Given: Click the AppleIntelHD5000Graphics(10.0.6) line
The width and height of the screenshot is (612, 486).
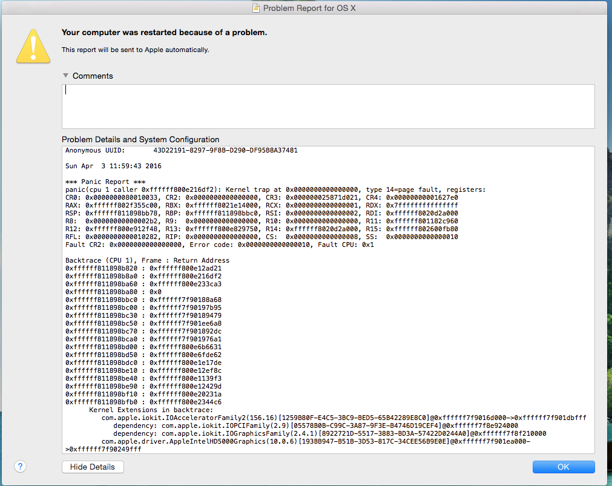Looking at the screenshot, I should pyautogui.click(x=316, y=441).
